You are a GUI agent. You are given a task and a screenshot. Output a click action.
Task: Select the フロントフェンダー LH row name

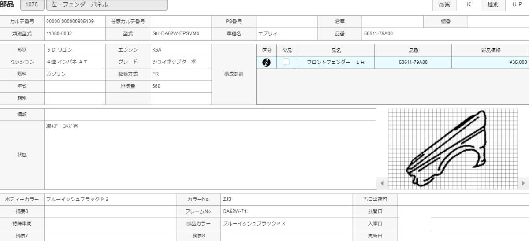[x=336, y=62]
